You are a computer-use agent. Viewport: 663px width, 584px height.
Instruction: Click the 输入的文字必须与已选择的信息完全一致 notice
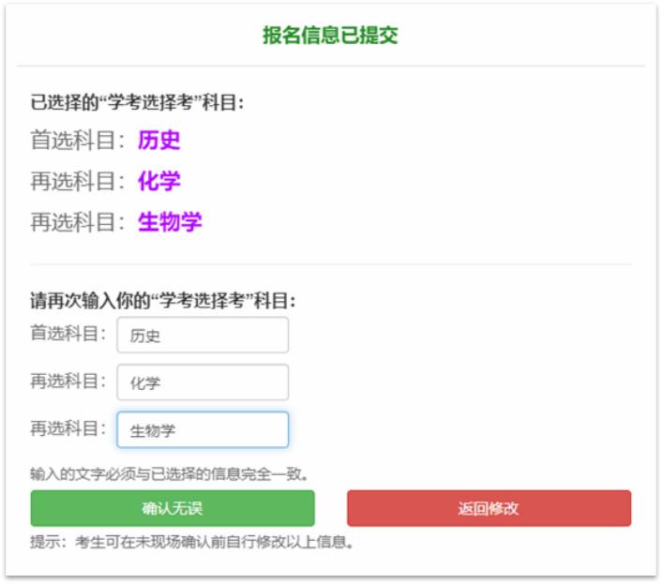click(x=170, y=473)
